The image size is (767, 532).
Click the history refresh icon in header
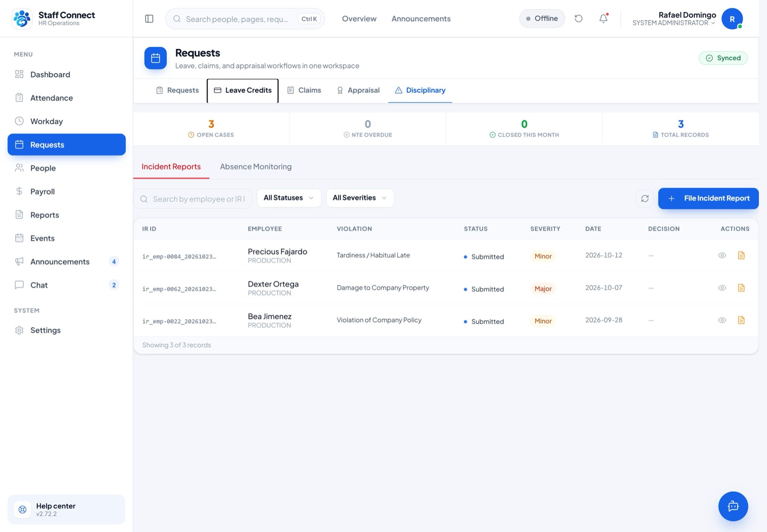click(x=579, y=19)
